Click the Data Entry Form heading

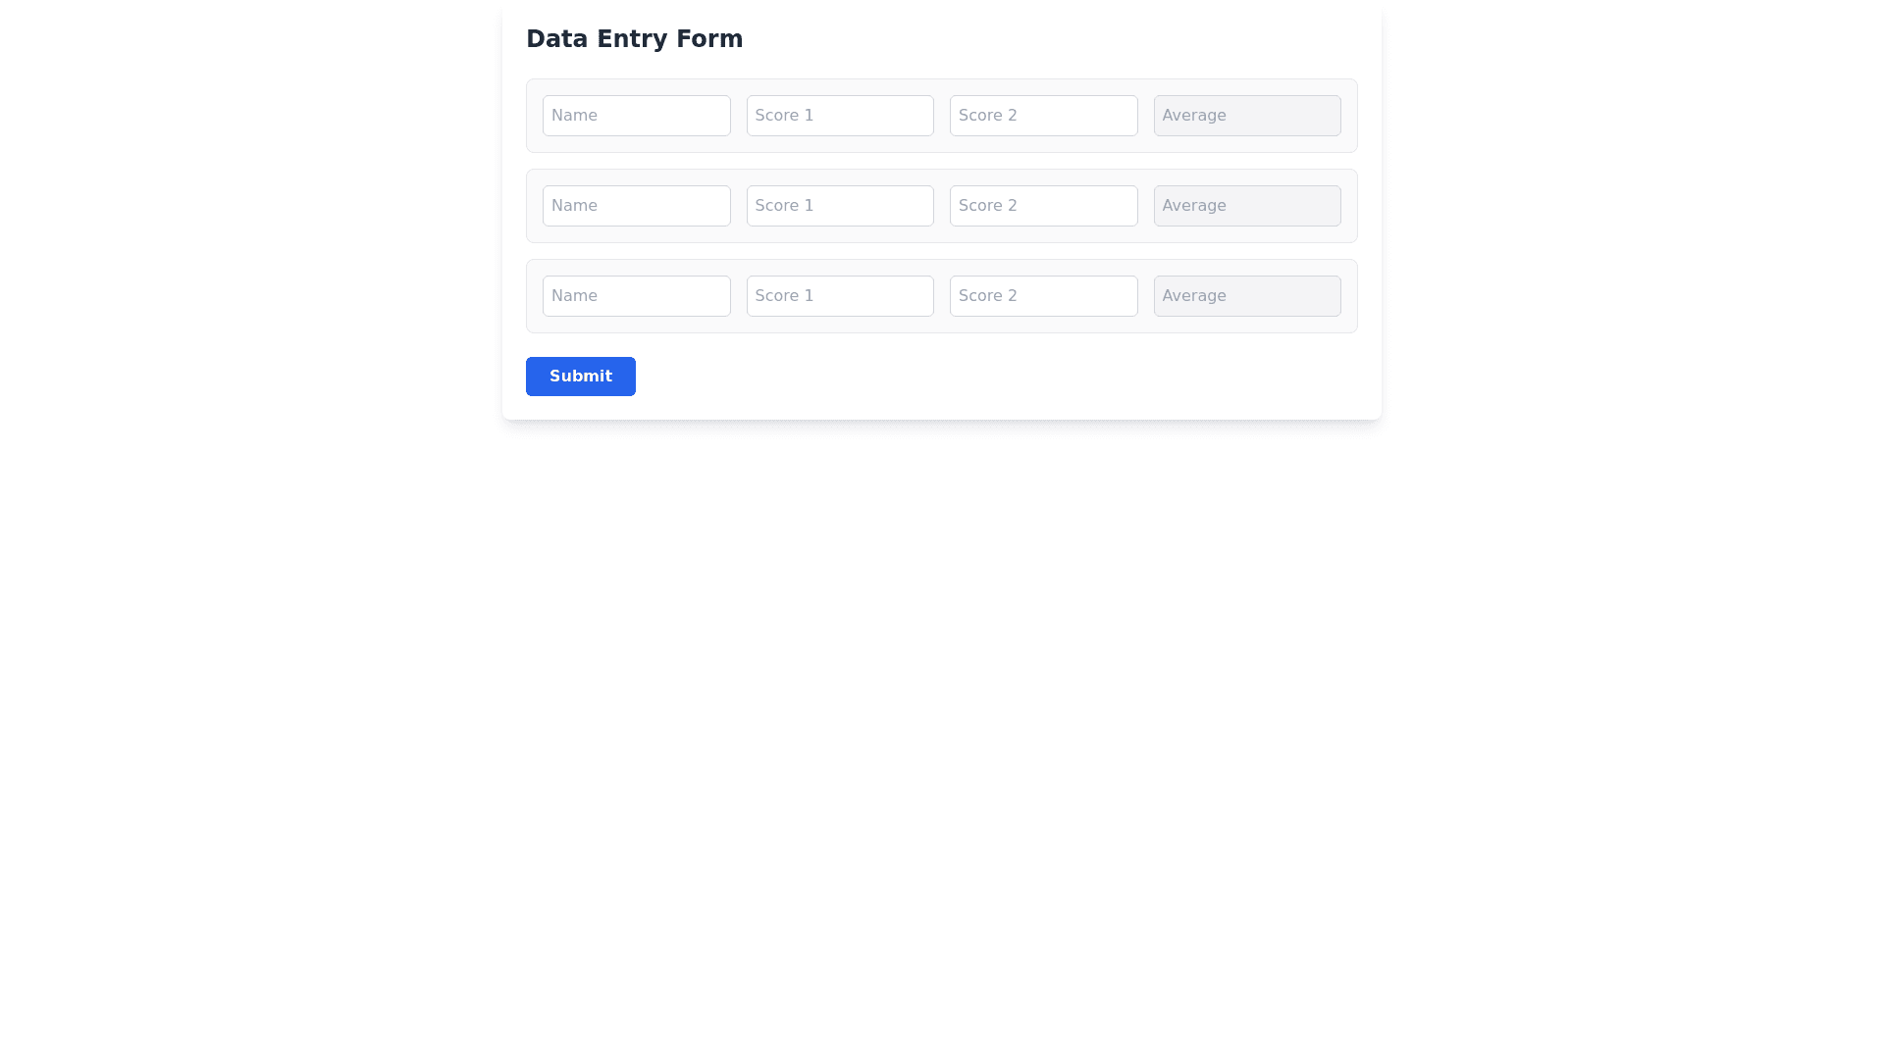point(634,39)
